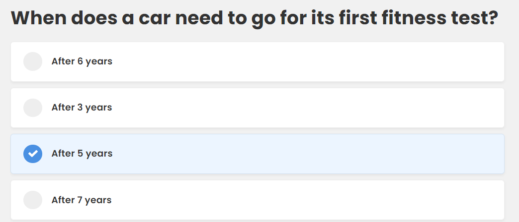Click blank right side of After 7 years card
The image size is (519, 222).
(398, 200)
